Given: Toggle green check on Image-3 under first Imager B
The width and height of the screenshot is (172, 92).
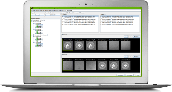Looking at the screenshot, I should click(x=37, y=33).
